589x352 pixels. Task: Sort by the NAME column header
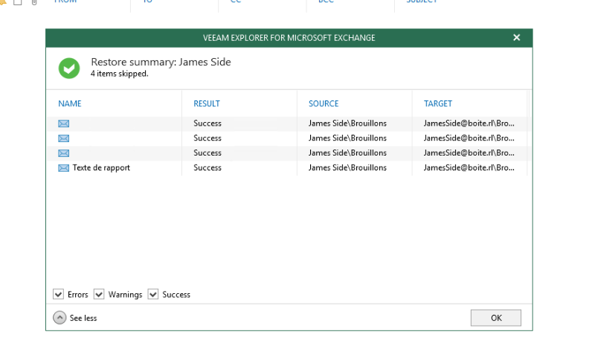(70, 104)
